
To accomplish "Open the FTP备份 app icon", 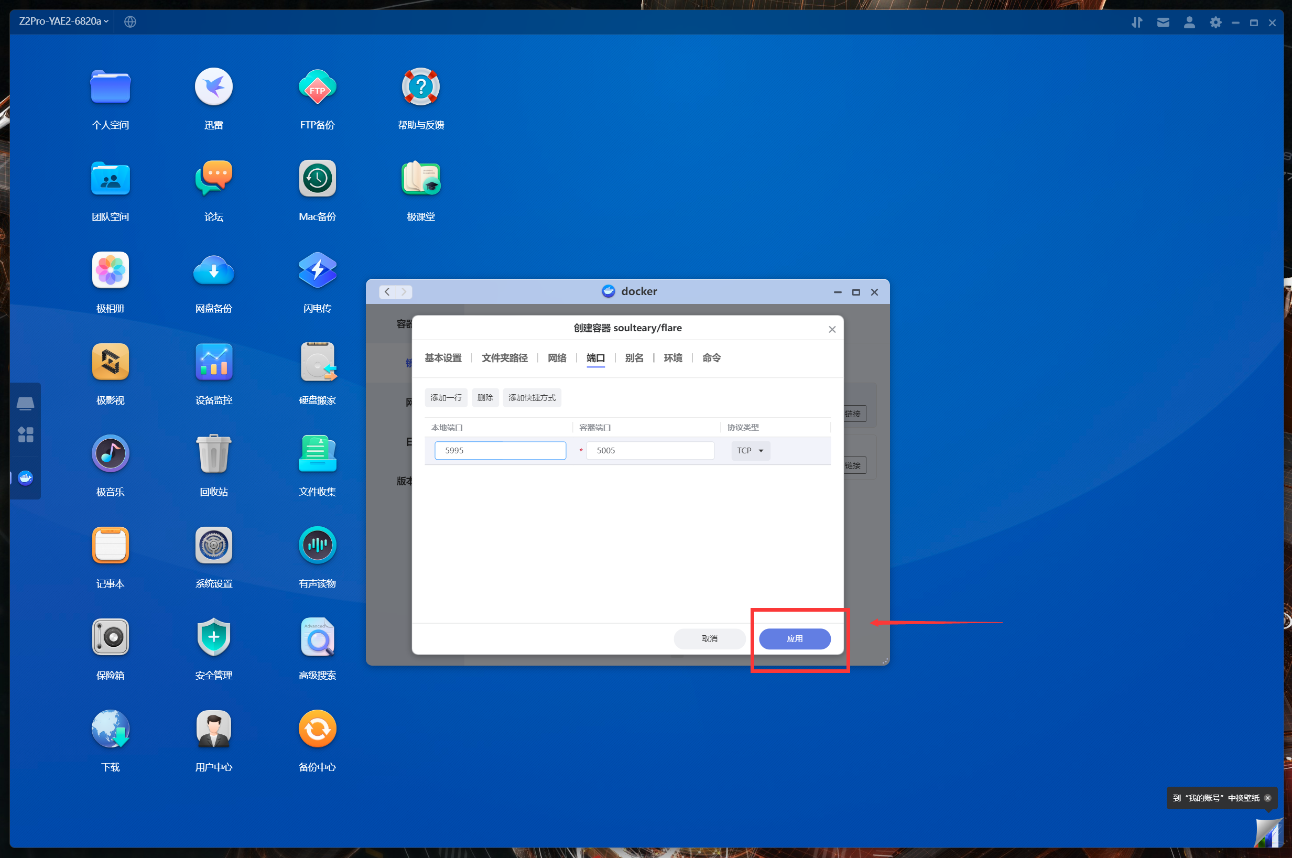I will tap(317, 87).
